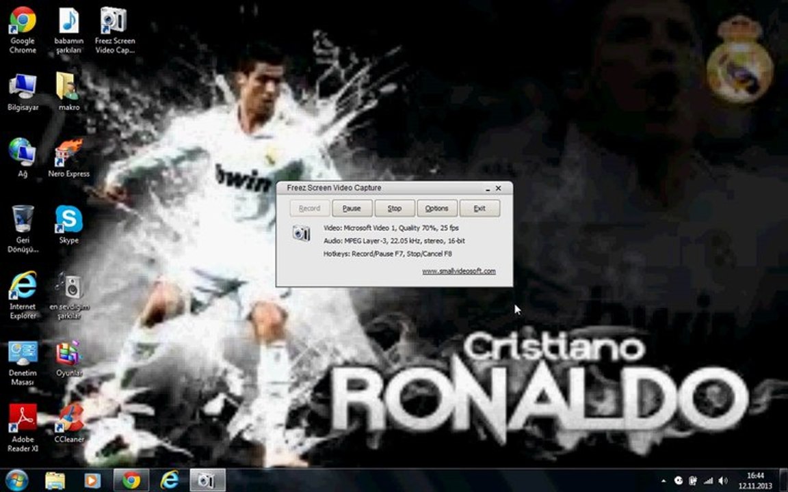Viewport: 788px width, 492px height.
Task: Click the 'Video: Microsoft Video 1' info line
Action: 391,228
